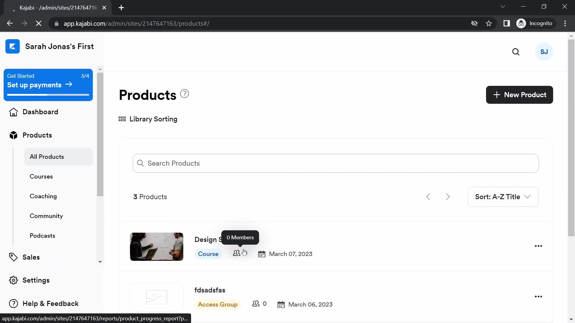The width and height of the screenshot is (575, 323).
Task: Select the Podcasts submenu item
Action: tap(42, 235)
